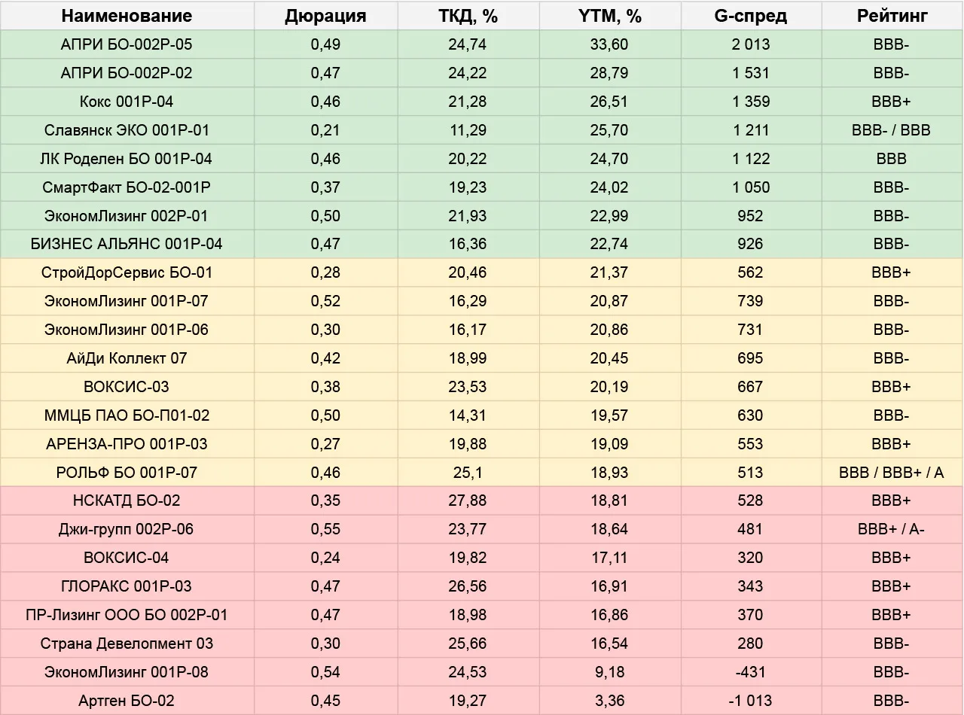The height and width of the screenshot is (715, 964).
Task: Click the ТКД, % header cell
Action: pyautogui.click(x=468, y=16)
